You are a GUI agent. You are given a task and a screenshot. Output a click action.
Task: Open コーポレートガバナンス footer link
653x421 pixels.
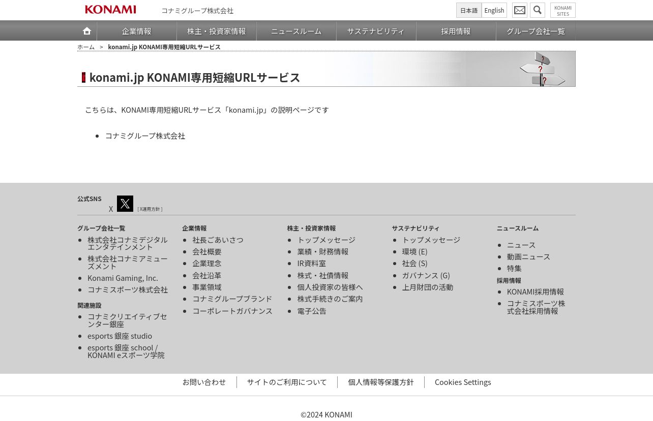click(232, 311)
